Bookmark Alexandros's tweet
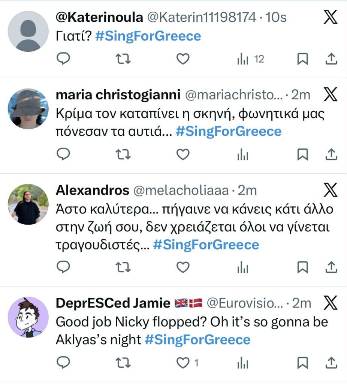The width and height of the screenshot is (347, 384). click(302, 267)
